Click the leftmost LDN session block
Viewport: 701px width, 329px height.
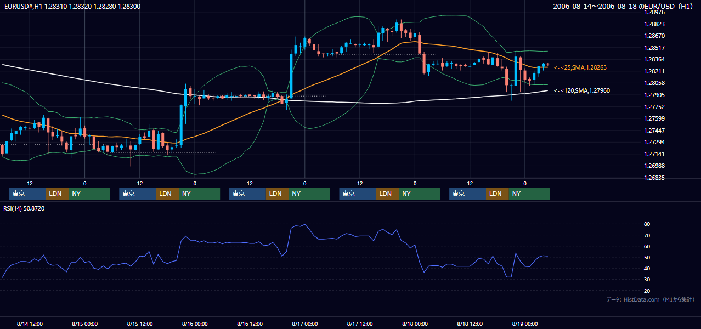[57, 194]
